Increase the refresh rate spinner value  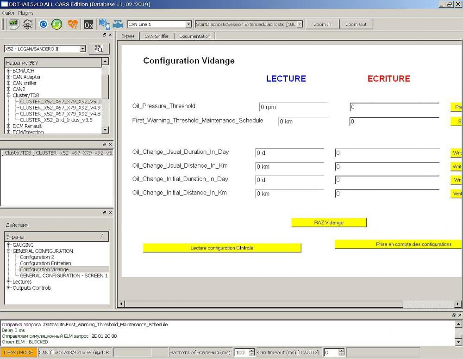pos(251,350)
